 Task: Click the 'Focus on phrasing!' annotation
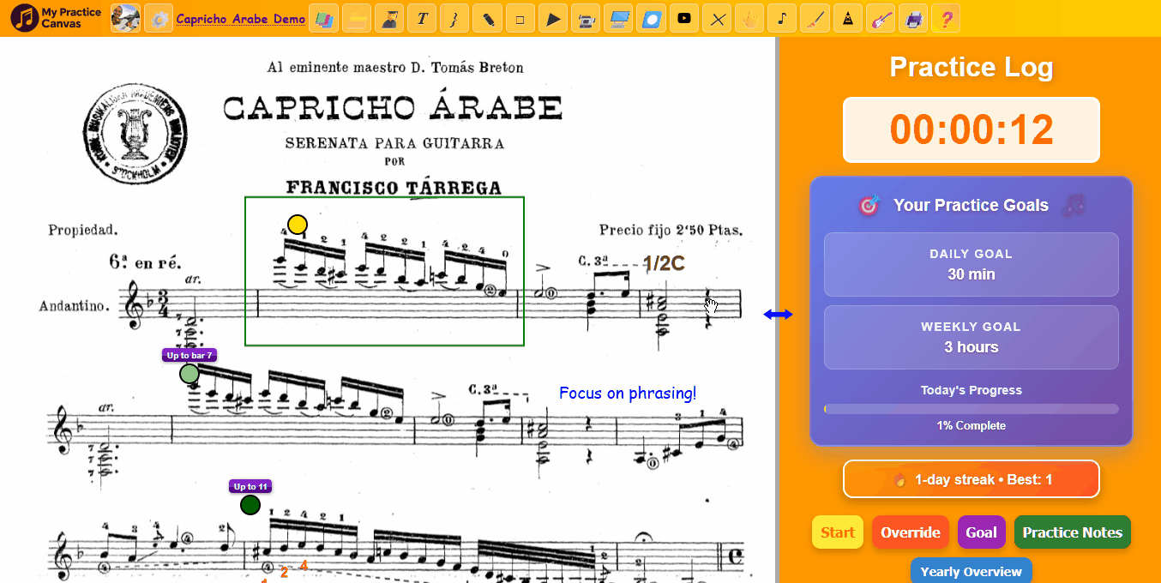click(628, 394)
